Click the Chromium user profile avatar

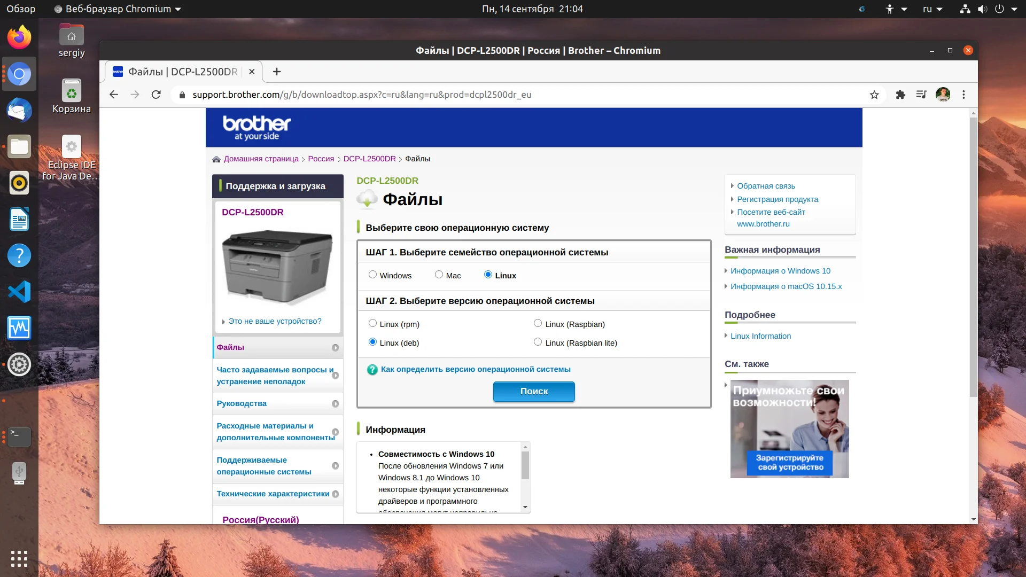tap(943, 95)
